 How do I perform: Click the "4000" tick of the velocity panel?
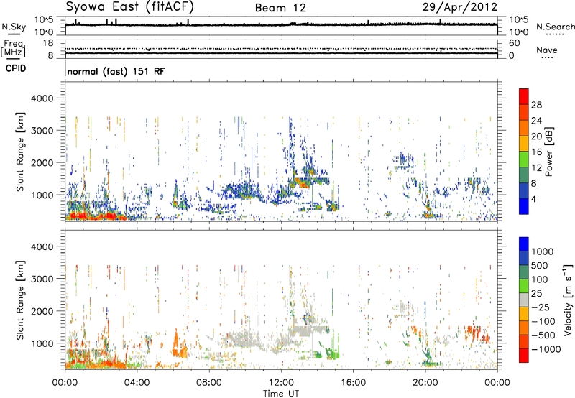pyautogui.click(x=42, y=246)
